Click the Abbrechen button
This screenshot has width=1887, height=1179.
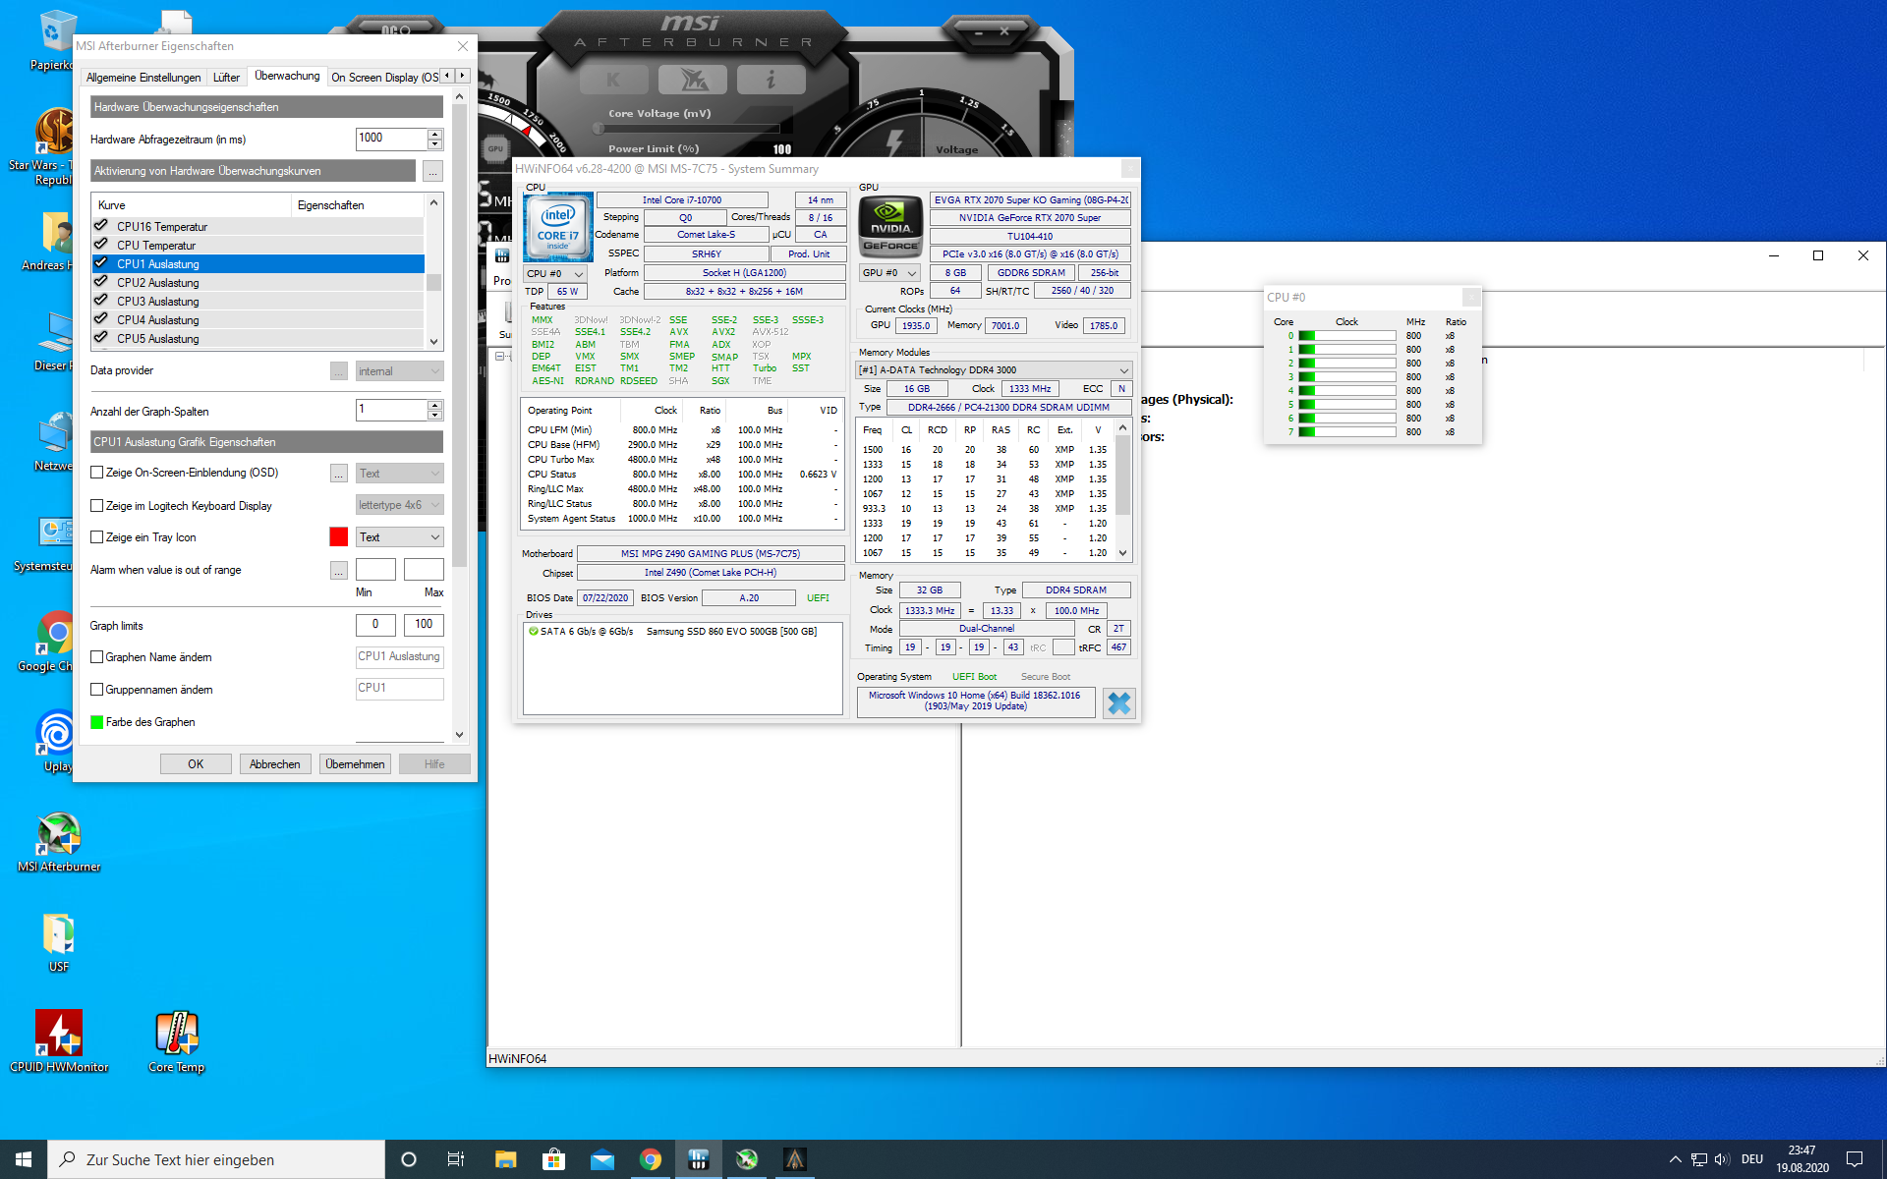[x=274, y=763]
